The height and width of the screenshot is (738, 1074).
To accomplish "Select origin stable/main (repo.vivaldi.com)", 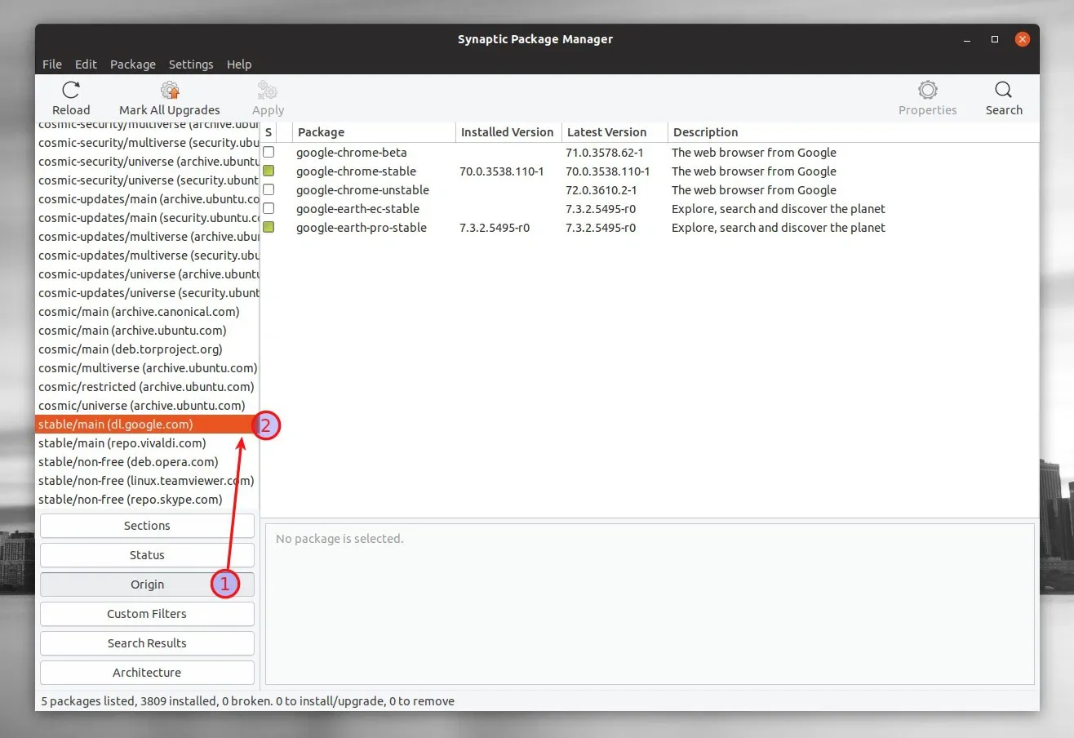I will (147, 443).
